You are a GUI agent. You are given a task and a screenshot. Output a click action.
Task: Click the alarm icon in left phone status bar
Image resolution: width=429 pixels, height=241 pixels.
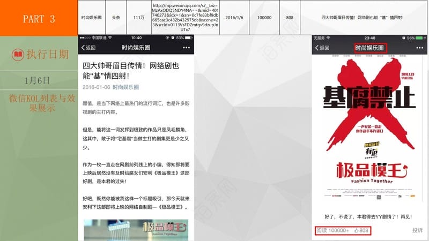point(173,37)
